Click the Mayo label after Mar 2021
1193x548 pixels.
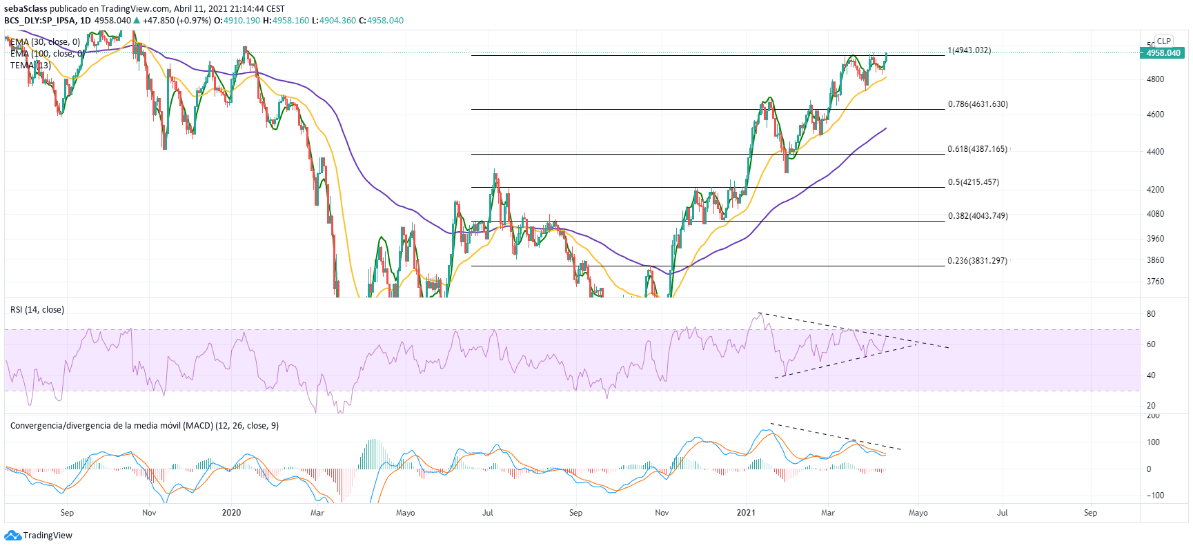[918, 513]
